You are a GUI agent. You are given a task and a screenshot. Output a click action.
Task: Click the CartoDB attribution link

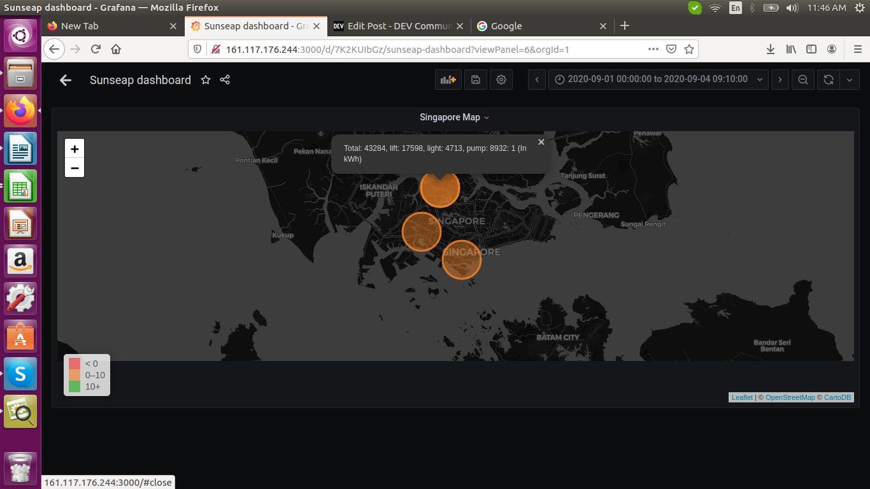coord(837,397)
